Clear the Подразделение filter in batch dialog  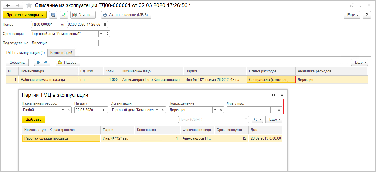pyautogui.click(x=221, y=110)
